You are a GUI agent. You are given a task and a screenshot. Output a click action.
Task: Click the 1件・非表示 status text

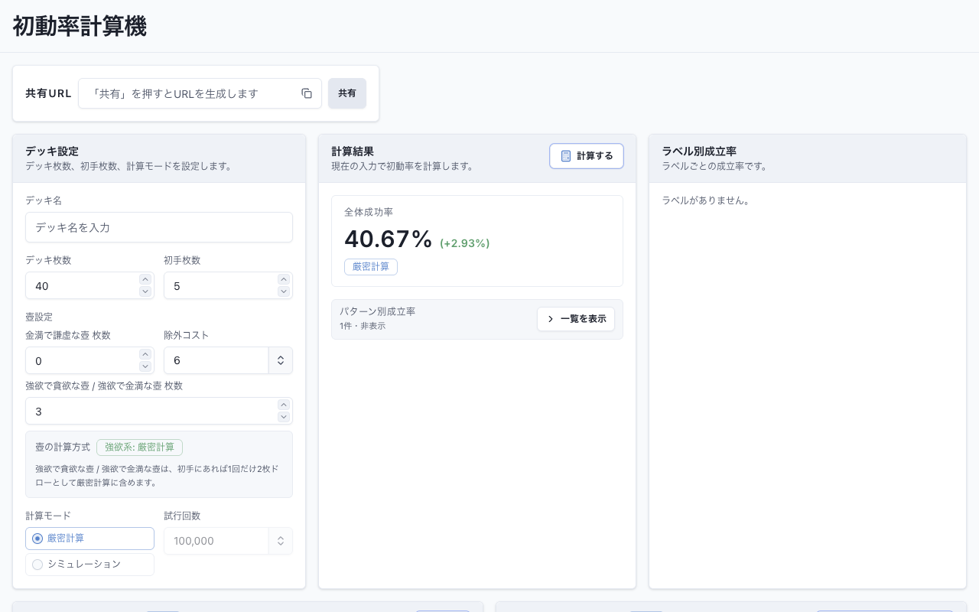[x=363, y=326]
